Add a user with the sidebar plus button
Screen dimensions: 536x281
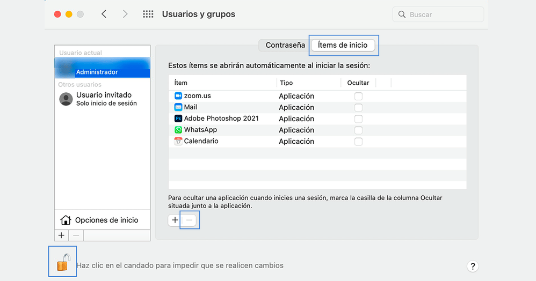62,235
